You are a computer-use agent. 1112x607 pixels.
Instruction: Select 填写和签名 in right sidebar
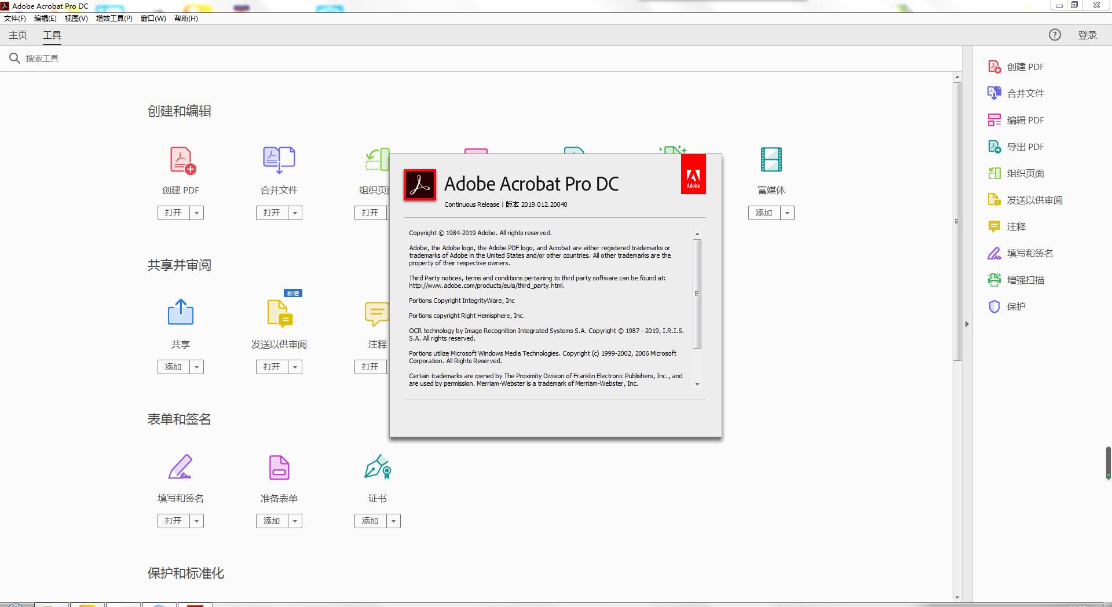click(1020, 253)
